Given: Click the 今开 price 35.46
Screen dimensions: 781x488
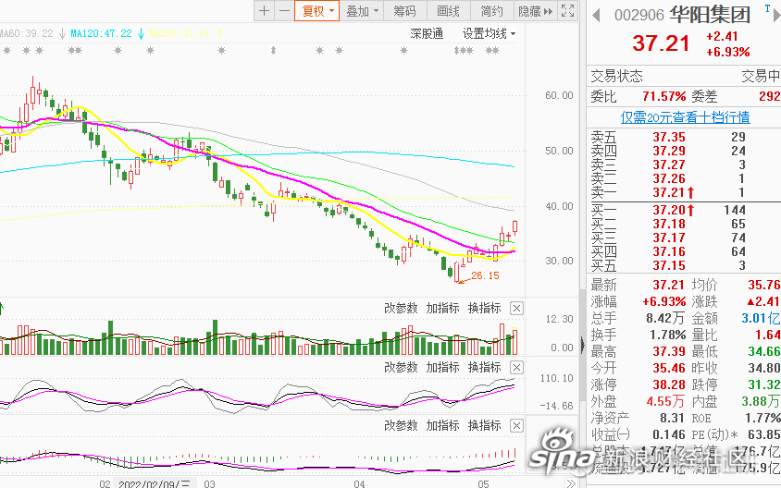Looking at the screenshot, I should (668, 368).
